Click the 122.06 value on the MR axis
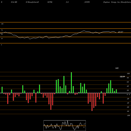Image resolution: width=131 pixels, height=131 pixels. point(122,77)
